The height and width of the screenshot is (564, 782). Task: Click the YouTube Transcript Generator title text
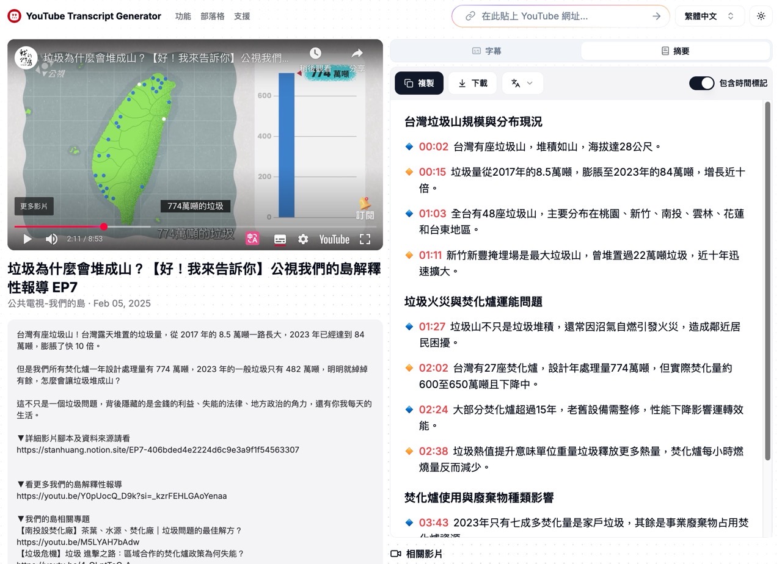[x=93, y=16]
